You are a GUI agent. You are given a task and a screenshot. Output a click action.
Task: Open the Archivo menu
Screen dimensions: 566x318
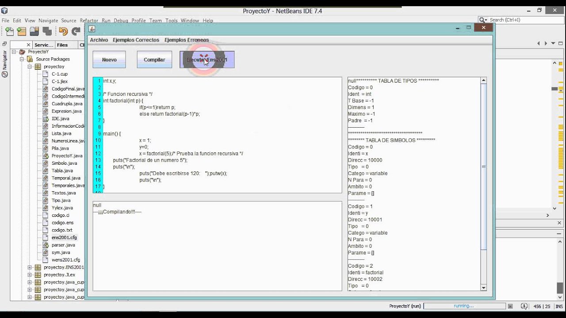(x=99, y=40)
